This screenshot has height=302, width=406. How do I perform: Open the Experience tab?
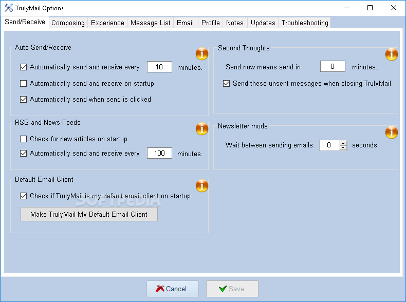[107, 23]
